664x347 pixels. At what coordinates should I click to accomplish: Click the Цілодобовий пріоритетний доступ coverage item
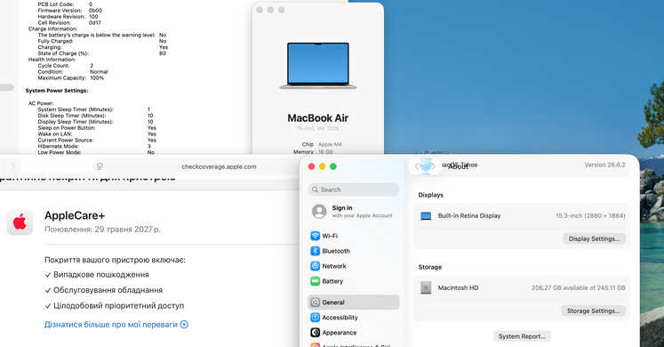click(115, 305)
